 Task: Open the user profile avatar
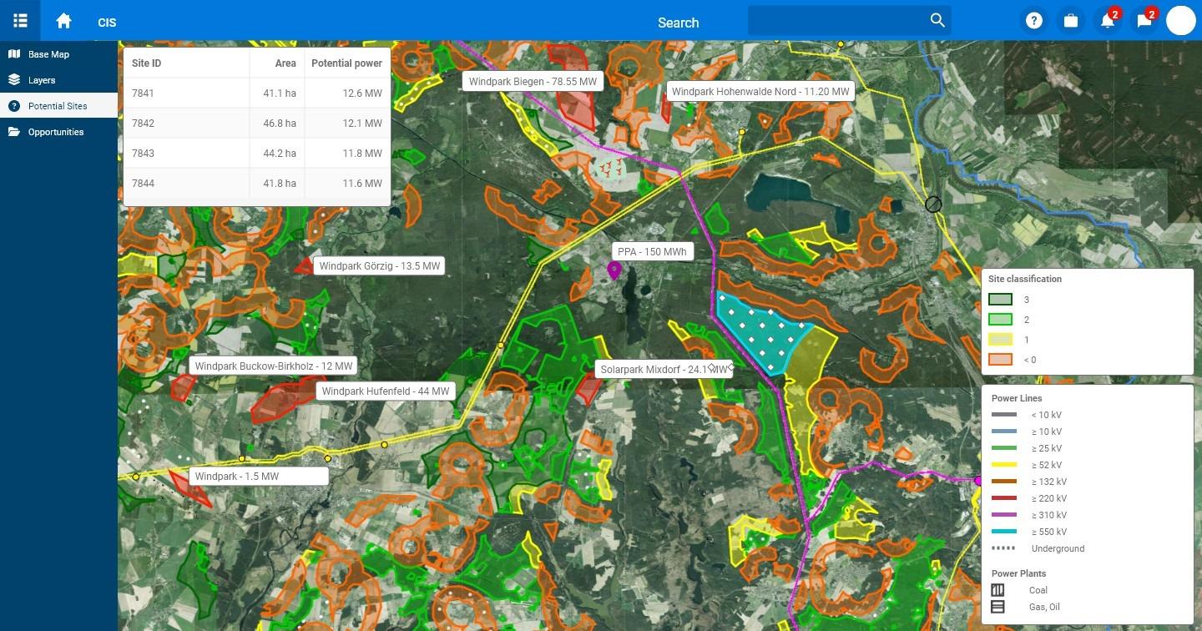[x=1181, y=21]
